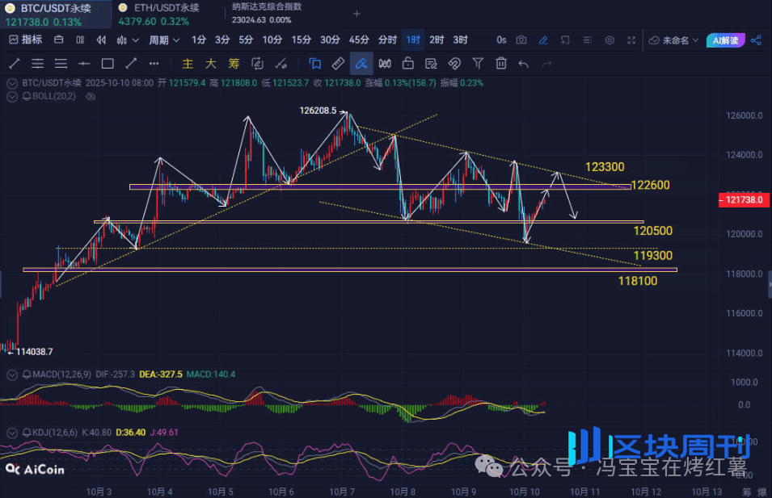Undo the last drawing action
Screen dimensions: 772x498
tap(524, 64)
